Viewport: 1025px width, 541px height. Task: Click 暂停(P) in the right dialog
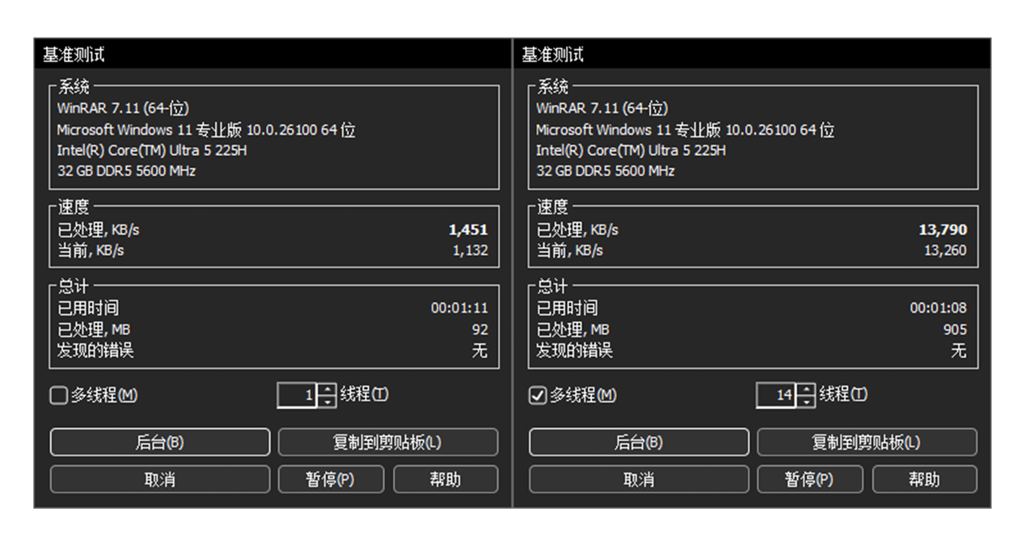pyautogui.click(x=810, y=480)
